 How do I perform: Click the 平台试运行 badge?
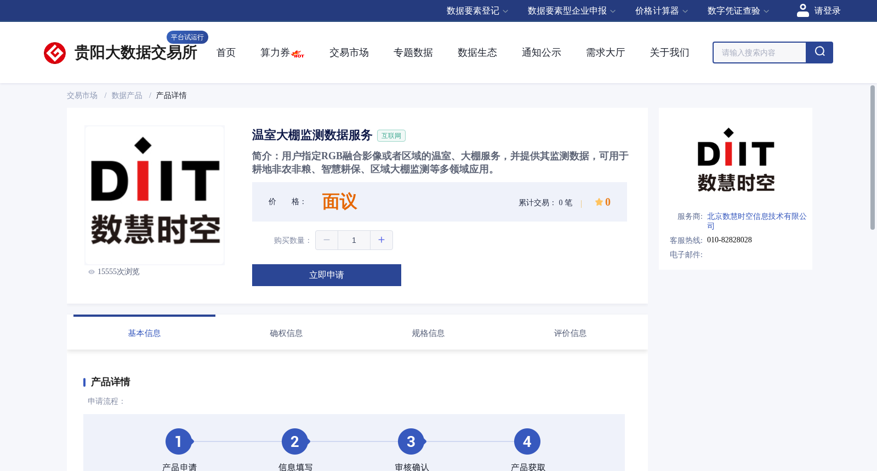[x=187, y=37]
